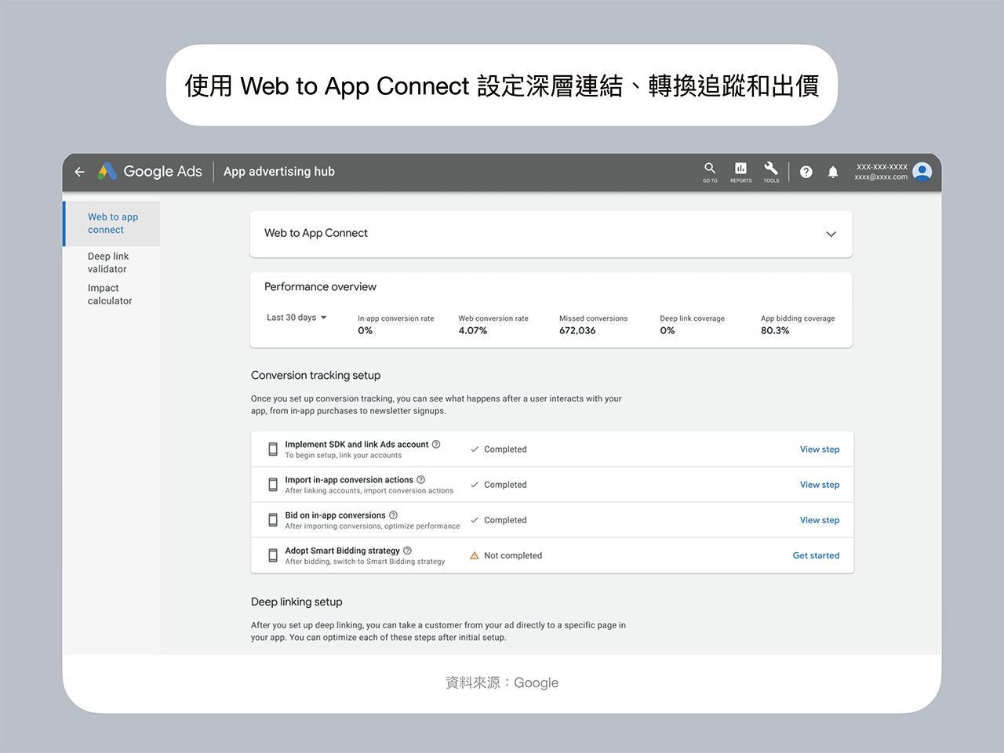Click the checkmark beside Implement SDK Completed
This screenshot has width=1004, height=753.
click(x=475, y=449)
